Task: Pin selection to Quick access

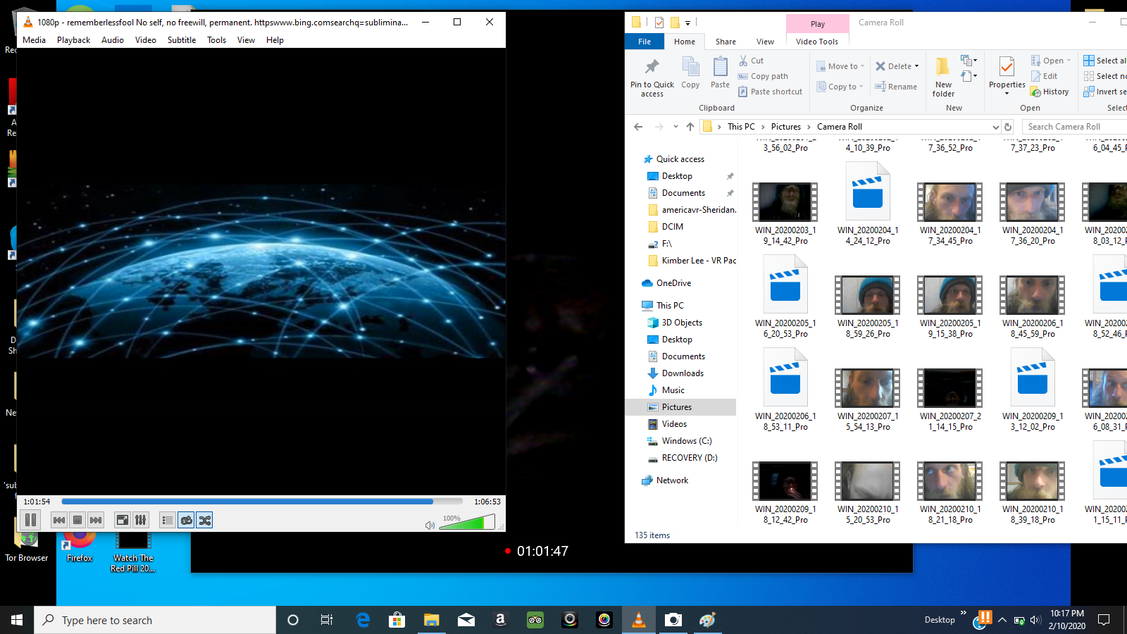Action: [x=652, y=77]
